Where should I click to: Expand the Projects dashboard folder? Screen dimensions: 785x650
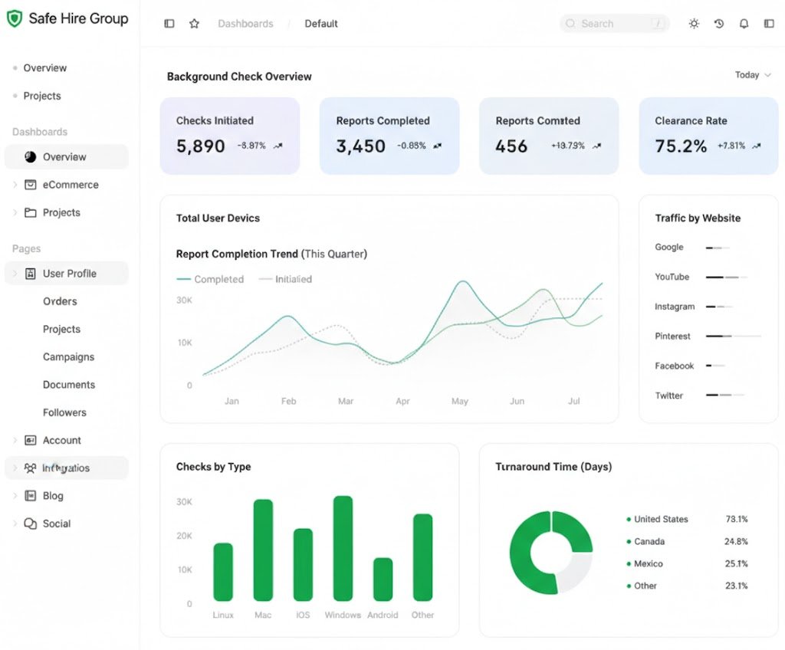15,213
